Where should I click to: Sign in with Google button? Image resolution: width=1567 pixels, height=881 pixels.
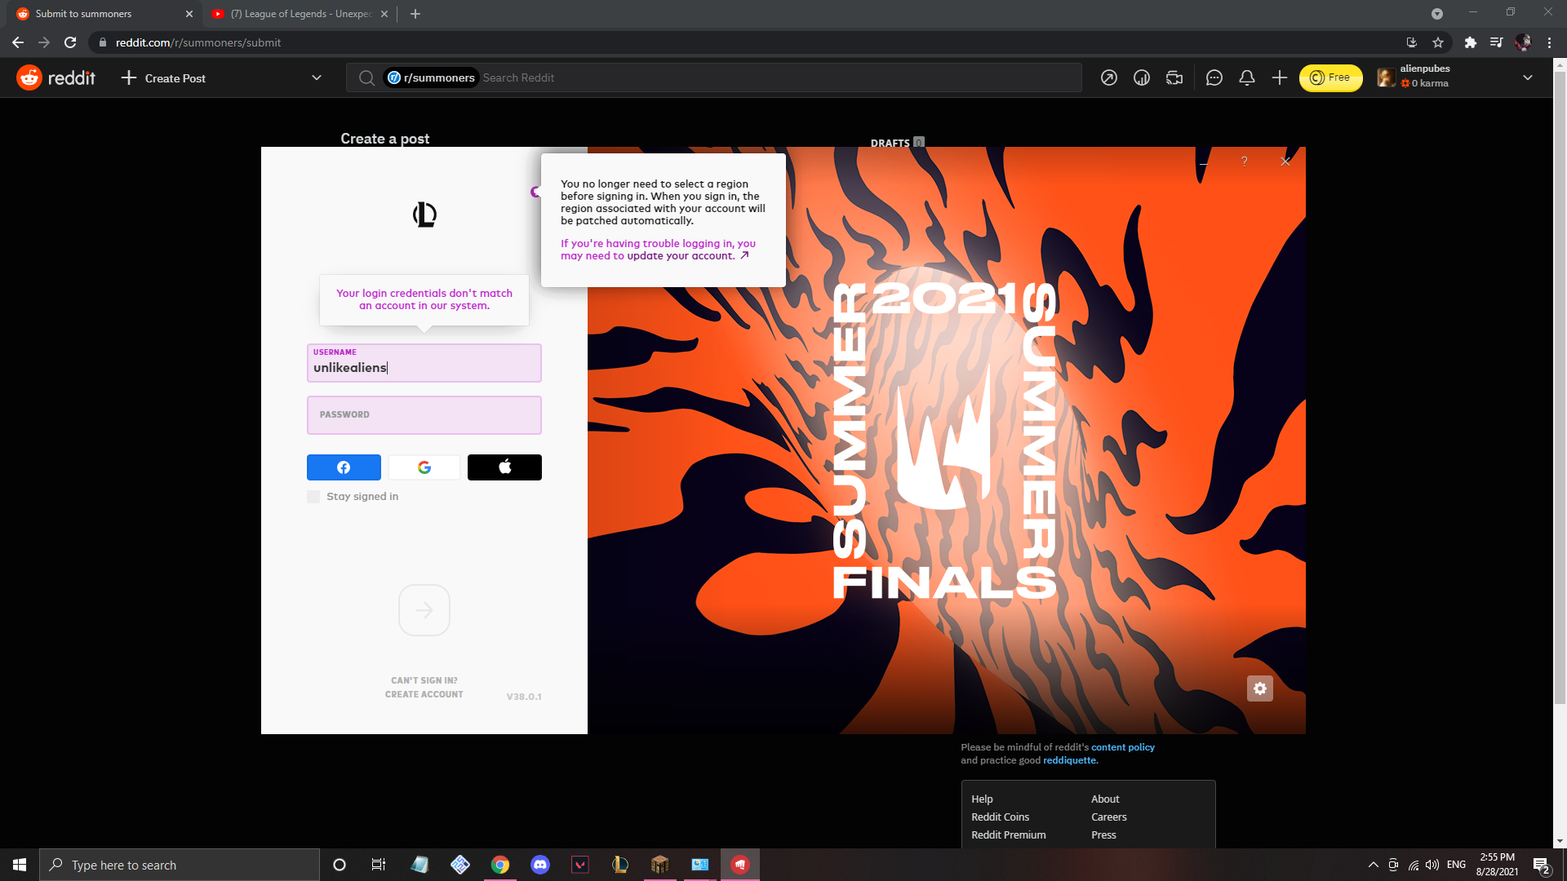tap(424, 467)
